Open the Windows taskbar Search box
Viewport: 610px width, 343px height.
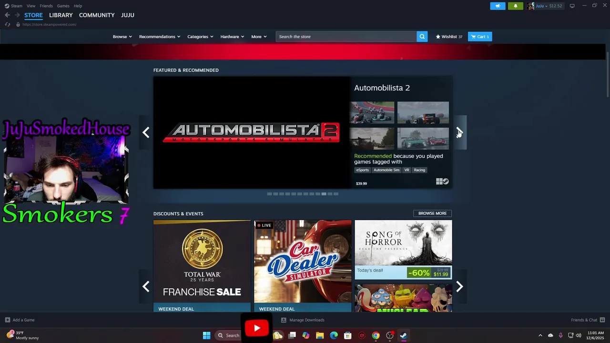228,335
